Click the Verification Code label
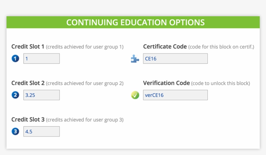 (166, 83)
